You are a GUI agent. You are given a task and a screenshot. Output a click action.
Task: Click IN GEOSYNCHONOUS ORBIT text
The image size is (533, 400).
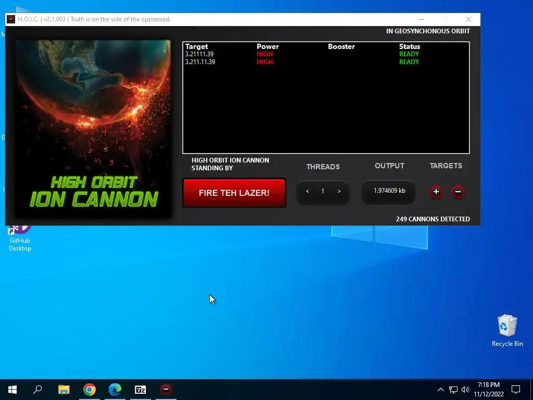[428, 31]
